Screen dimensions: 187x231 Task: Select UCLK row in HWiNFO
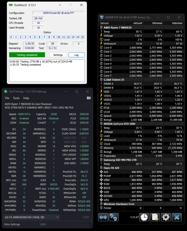click(141, 112)
